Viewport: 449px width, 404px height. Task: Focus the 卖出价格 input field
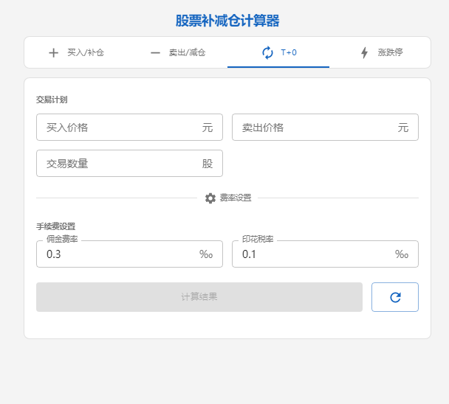tap(325, 128)
